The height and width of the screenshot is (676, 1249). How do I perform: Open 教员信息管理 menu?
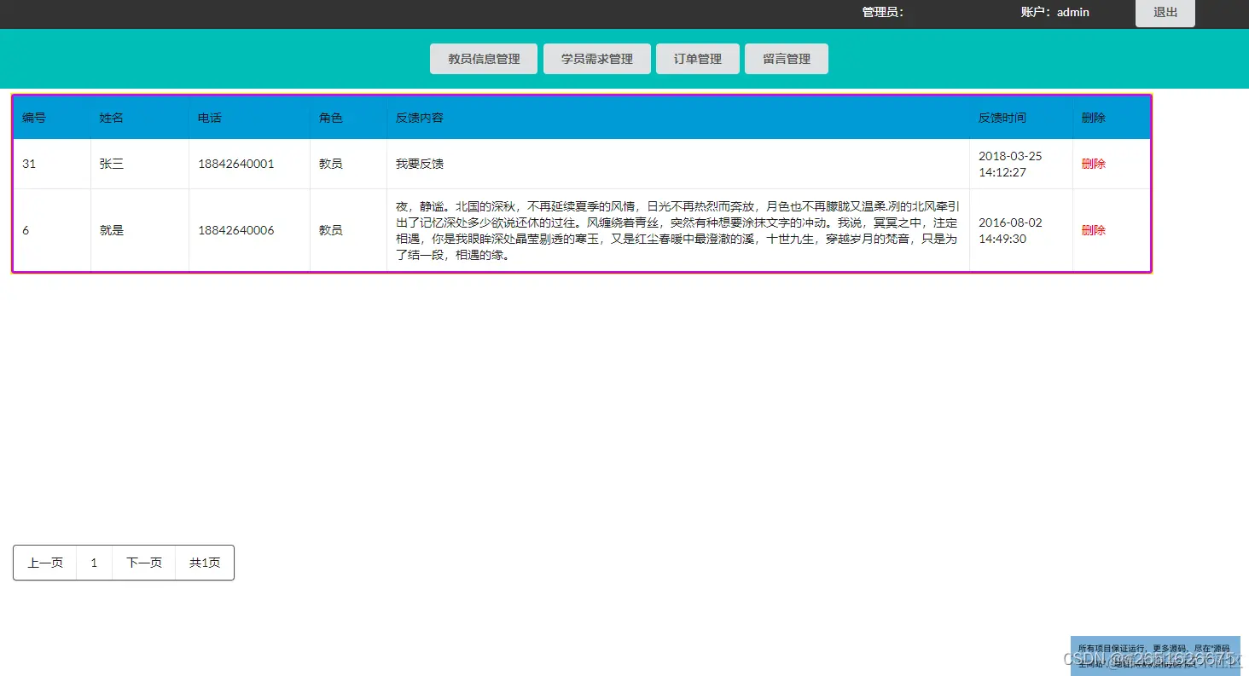484,59
